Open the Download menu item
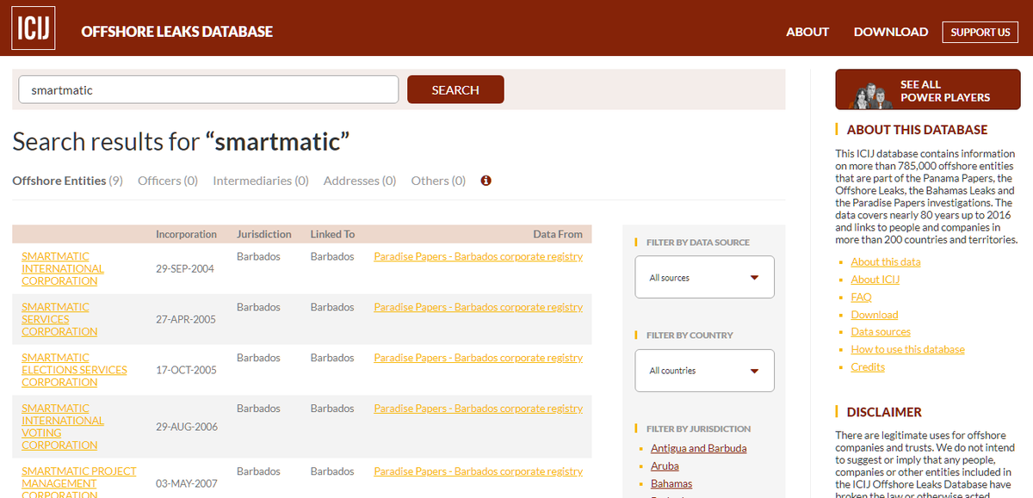This screenshot has width=1033, height=498. tap(891, 32)
